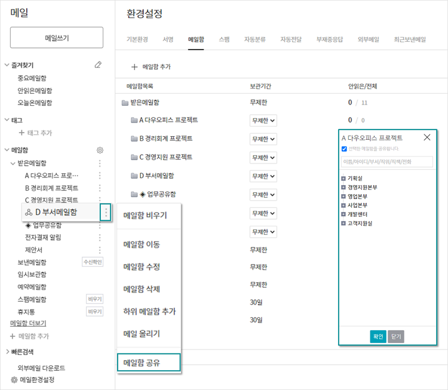The width and height of the screenshot is (448, 390).
Task: Click the 이름/아이디/부서 search input field
Action: [x=387, y=162]
